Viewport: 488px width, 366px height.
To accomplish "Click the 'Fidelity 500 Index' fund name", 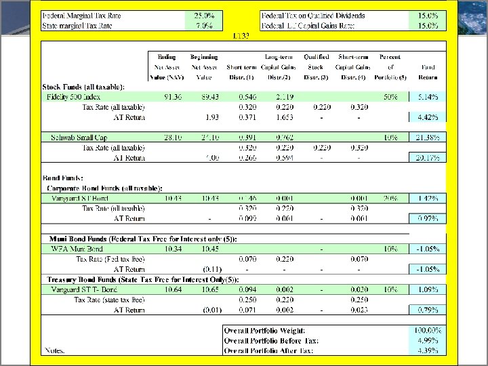I will [73, 97].
